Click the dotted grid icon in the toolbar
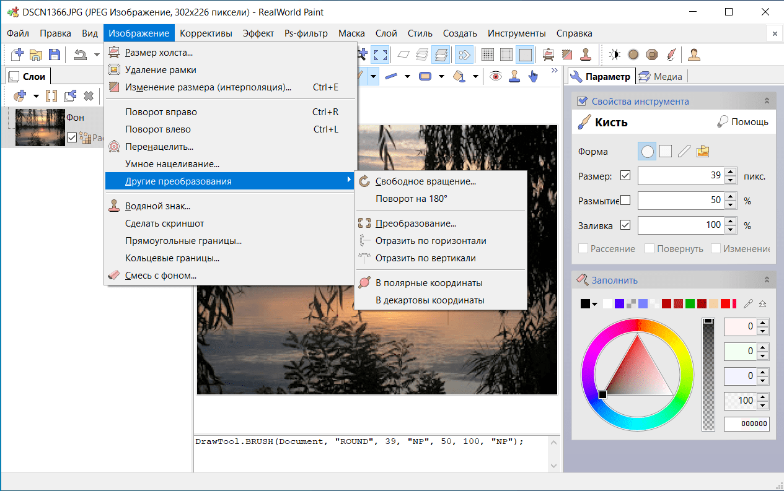 coord(488,54)
